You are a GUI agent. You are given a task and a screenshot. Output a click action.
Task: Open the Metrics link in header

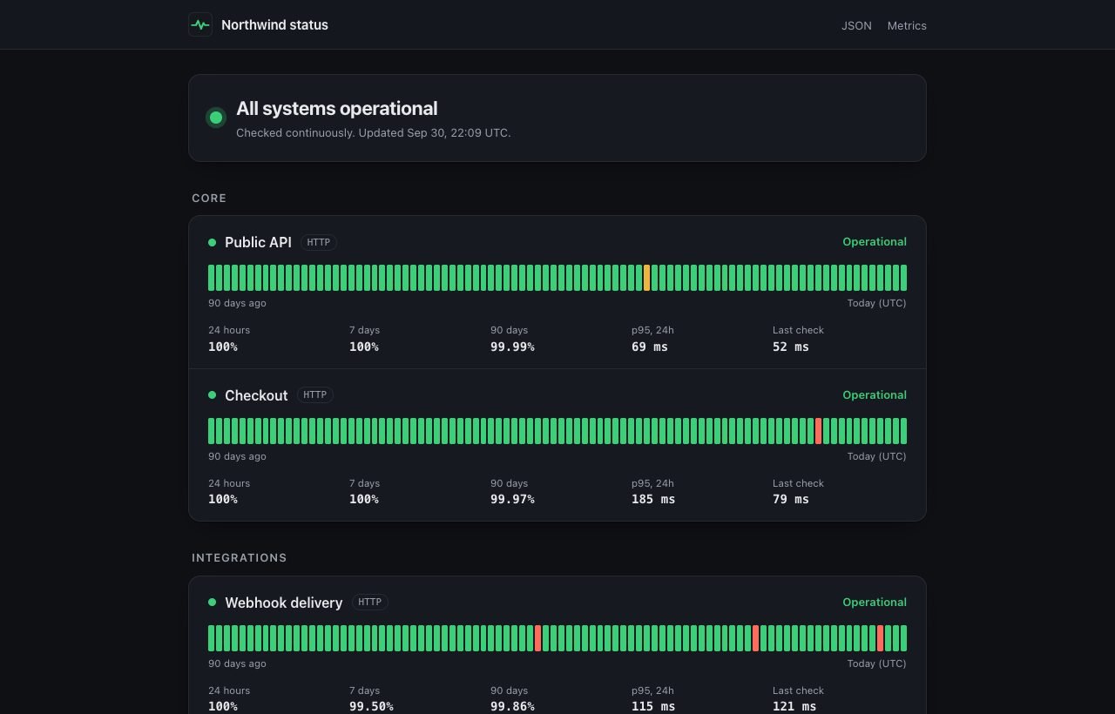pyautogui.click(x=907, y=25)
